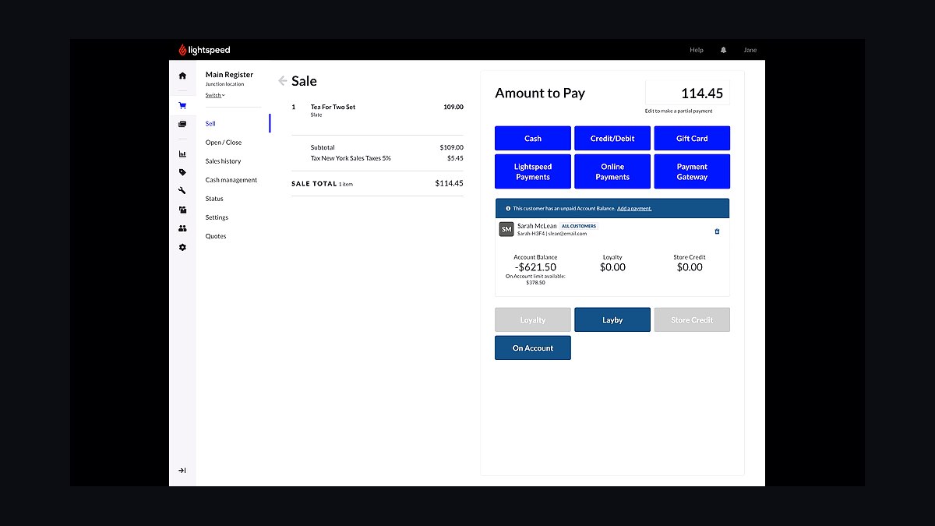935x526 pixels.
Task: Open the price tag Products icon
Action: [182, 172]
